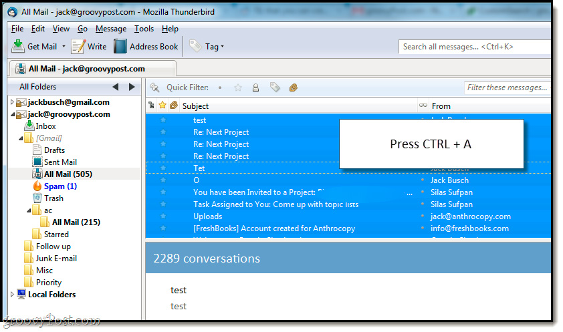
Task: Click sender 'info@freshbooks.com' in From column
Action: click(469, 228)
